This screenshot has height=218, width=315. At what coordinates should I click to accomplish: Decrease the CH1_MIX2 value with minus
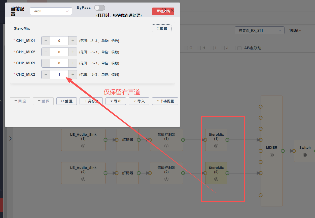click(46, 52)
